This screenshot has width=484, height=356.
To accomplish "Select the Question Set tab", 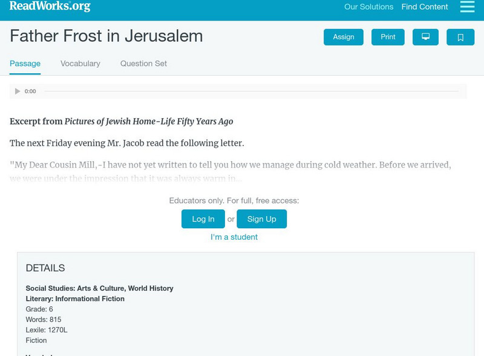I will pos(143,64).
